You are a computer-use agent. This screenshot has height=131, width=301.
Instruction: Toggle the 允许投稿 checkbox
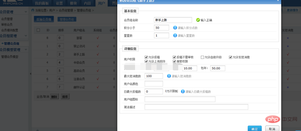click(146, 57)
